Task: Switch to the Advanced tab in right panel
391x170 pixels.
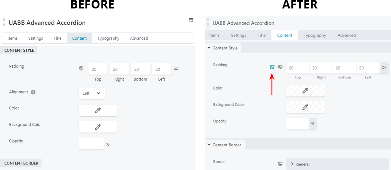Action: coord(346,35)
